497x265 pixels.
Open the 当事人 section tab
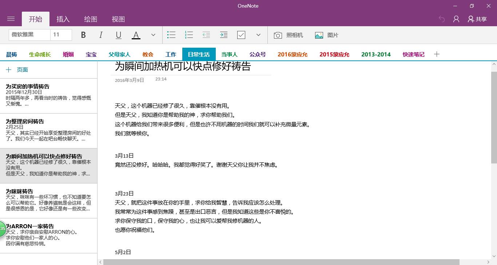click(x=229, y=54)
